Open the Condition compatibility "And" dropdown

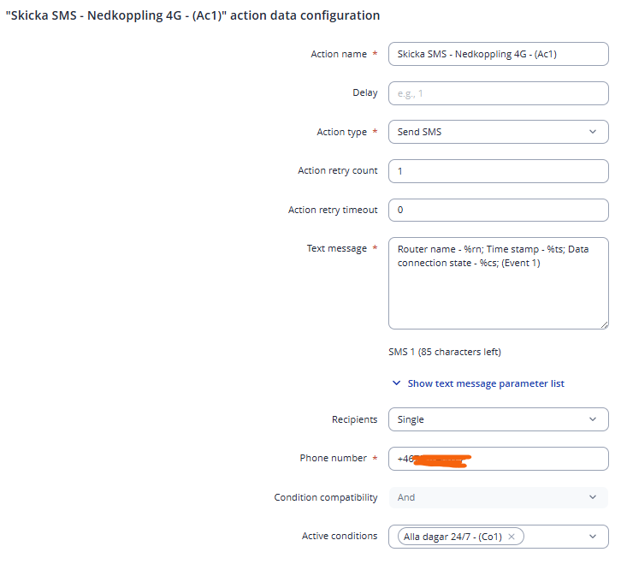point(488,497)
